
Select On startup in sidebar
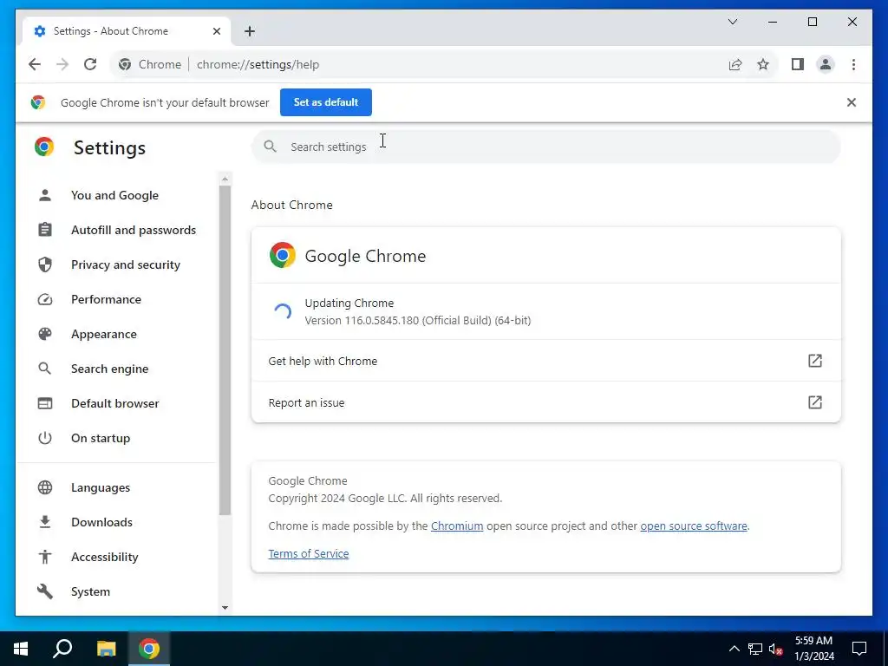point(101,438)
